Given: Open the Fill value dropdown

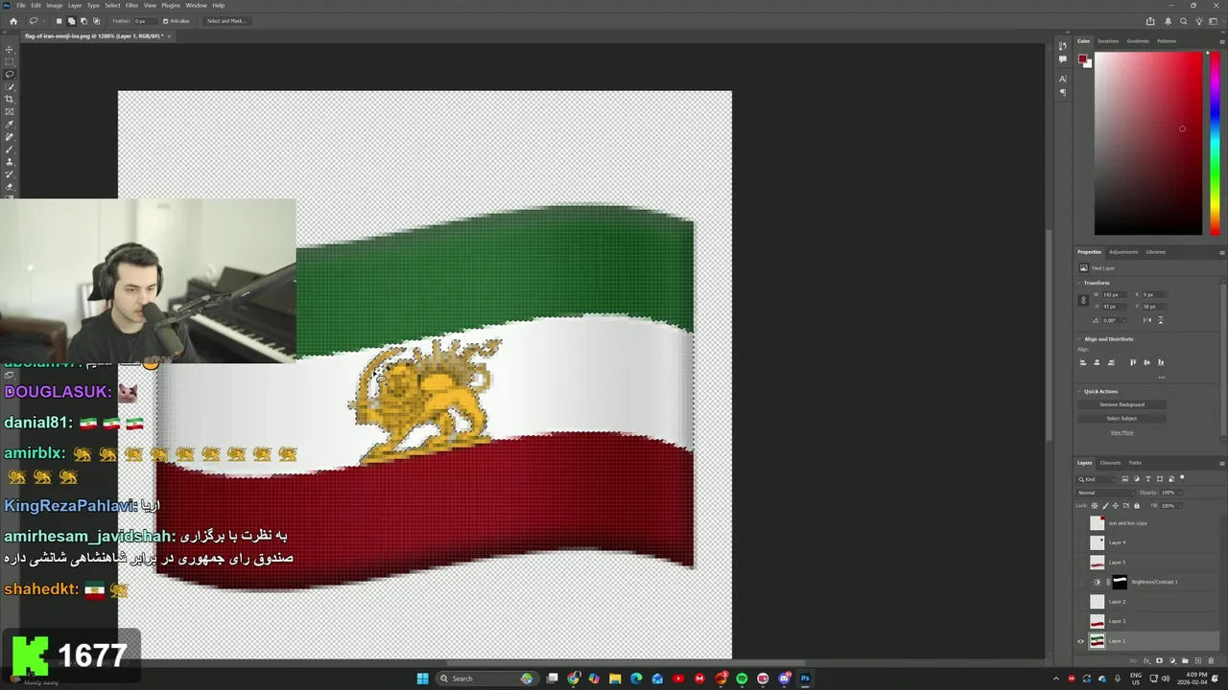Looking at the screenshot, I should pyautogui.click(x=1179, y=505).
